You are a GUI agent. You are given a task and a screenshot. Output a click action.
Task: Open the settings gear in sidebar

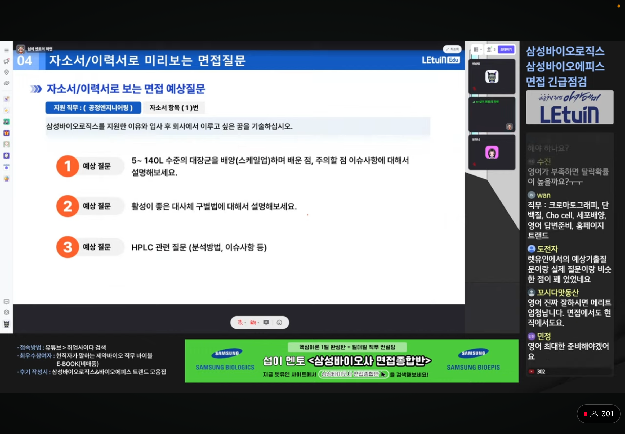pos(6,312)
